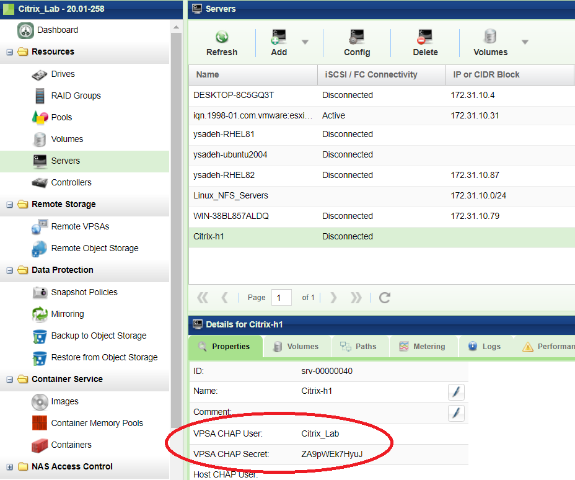Click the RAID Groups icon
This screenshot has width=575, height=480.
(x=40, y=96)
